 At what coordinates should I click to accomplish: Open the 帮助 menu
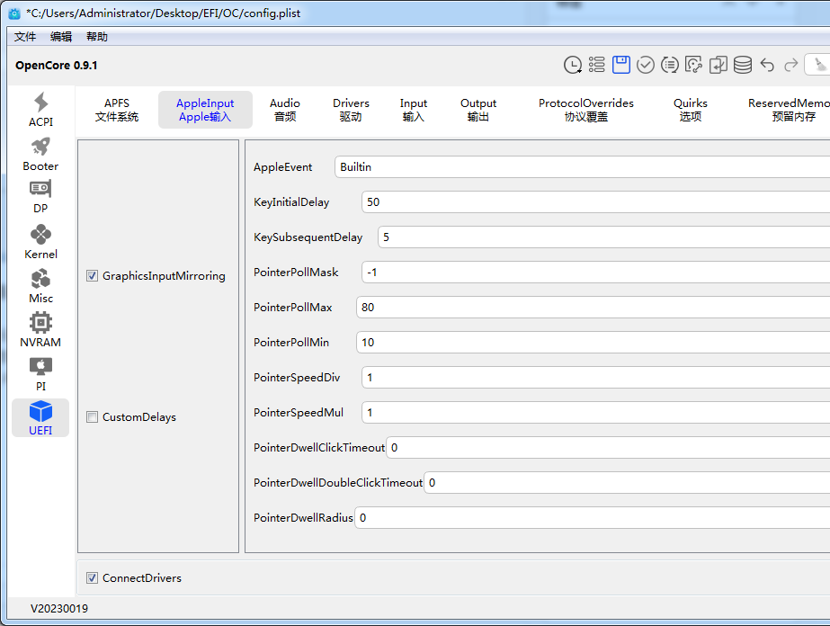97,37
